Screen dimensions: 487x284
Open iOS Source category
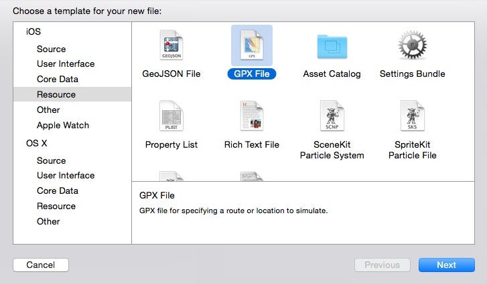pyautogui.click(x=51, y=49)
